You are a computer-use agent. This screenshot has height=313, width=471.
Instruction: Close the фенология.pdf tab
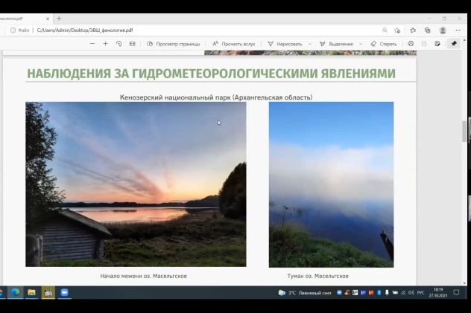(48, 19)
